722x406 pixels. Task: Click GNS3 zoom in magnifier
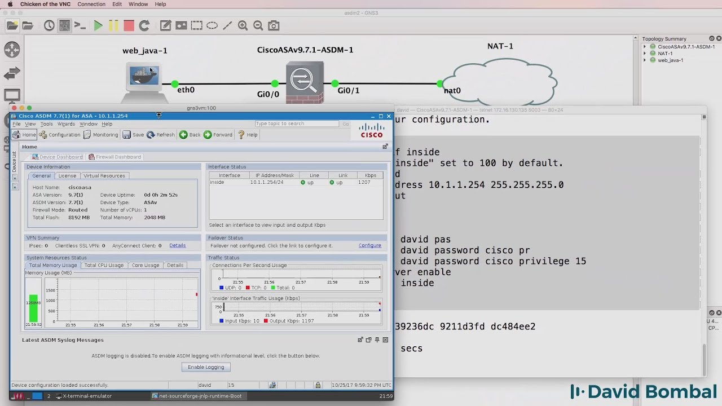click(x=243, y=25)
